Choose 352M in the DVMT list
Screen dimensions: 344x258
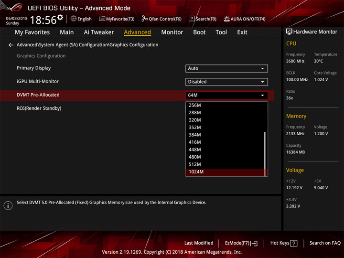[225, 128]
